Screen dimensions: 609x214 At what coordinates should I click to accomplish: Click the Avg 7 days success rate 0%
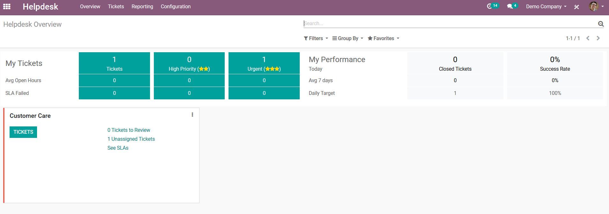pyautogui.click(x=555, y=80)
